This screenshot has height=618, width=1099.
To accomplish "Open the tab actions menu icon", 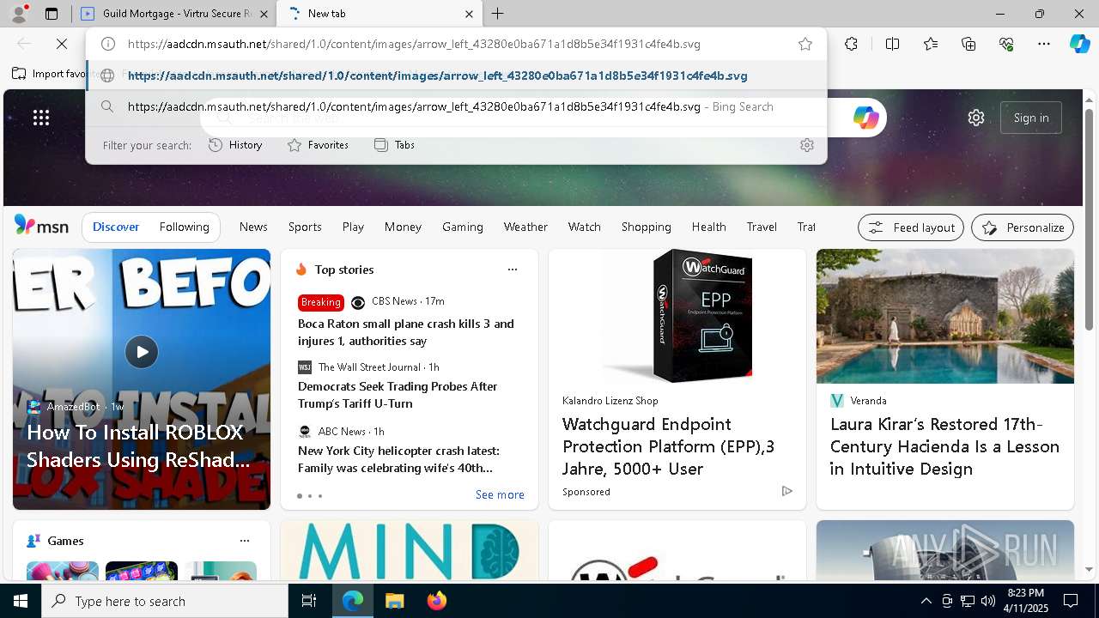I will 52,14.
